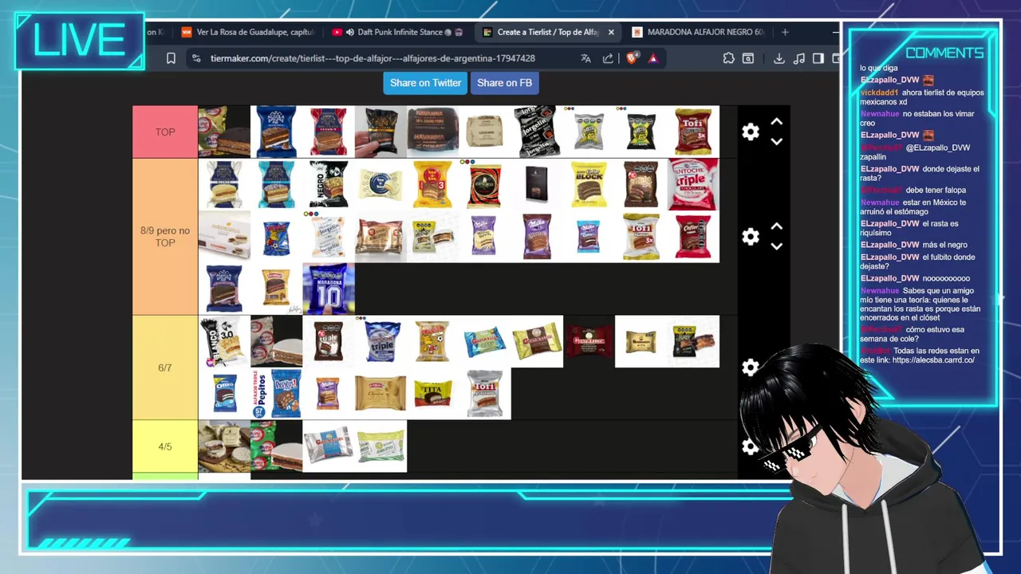Mute audio on the Daft Punk tab
This screenshot has width=1021, height=574.
coord(350,33)
